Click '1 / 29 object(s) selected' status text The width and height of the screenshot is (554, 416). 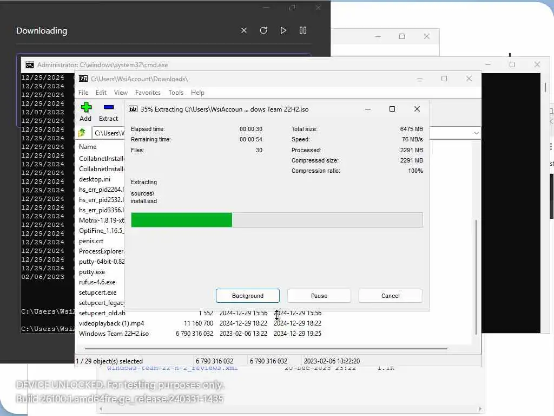tap(109, 361)
